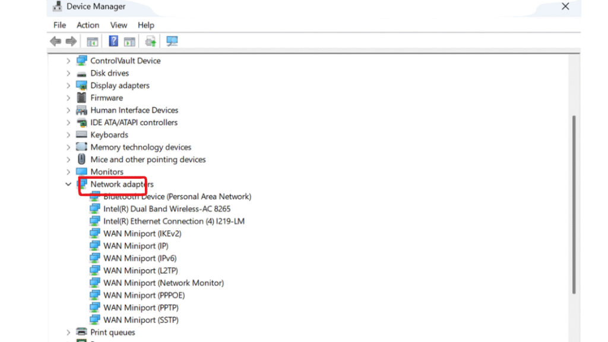Open the View menu
The width and height of the screenshot is (608, 342).
point(119,25)
